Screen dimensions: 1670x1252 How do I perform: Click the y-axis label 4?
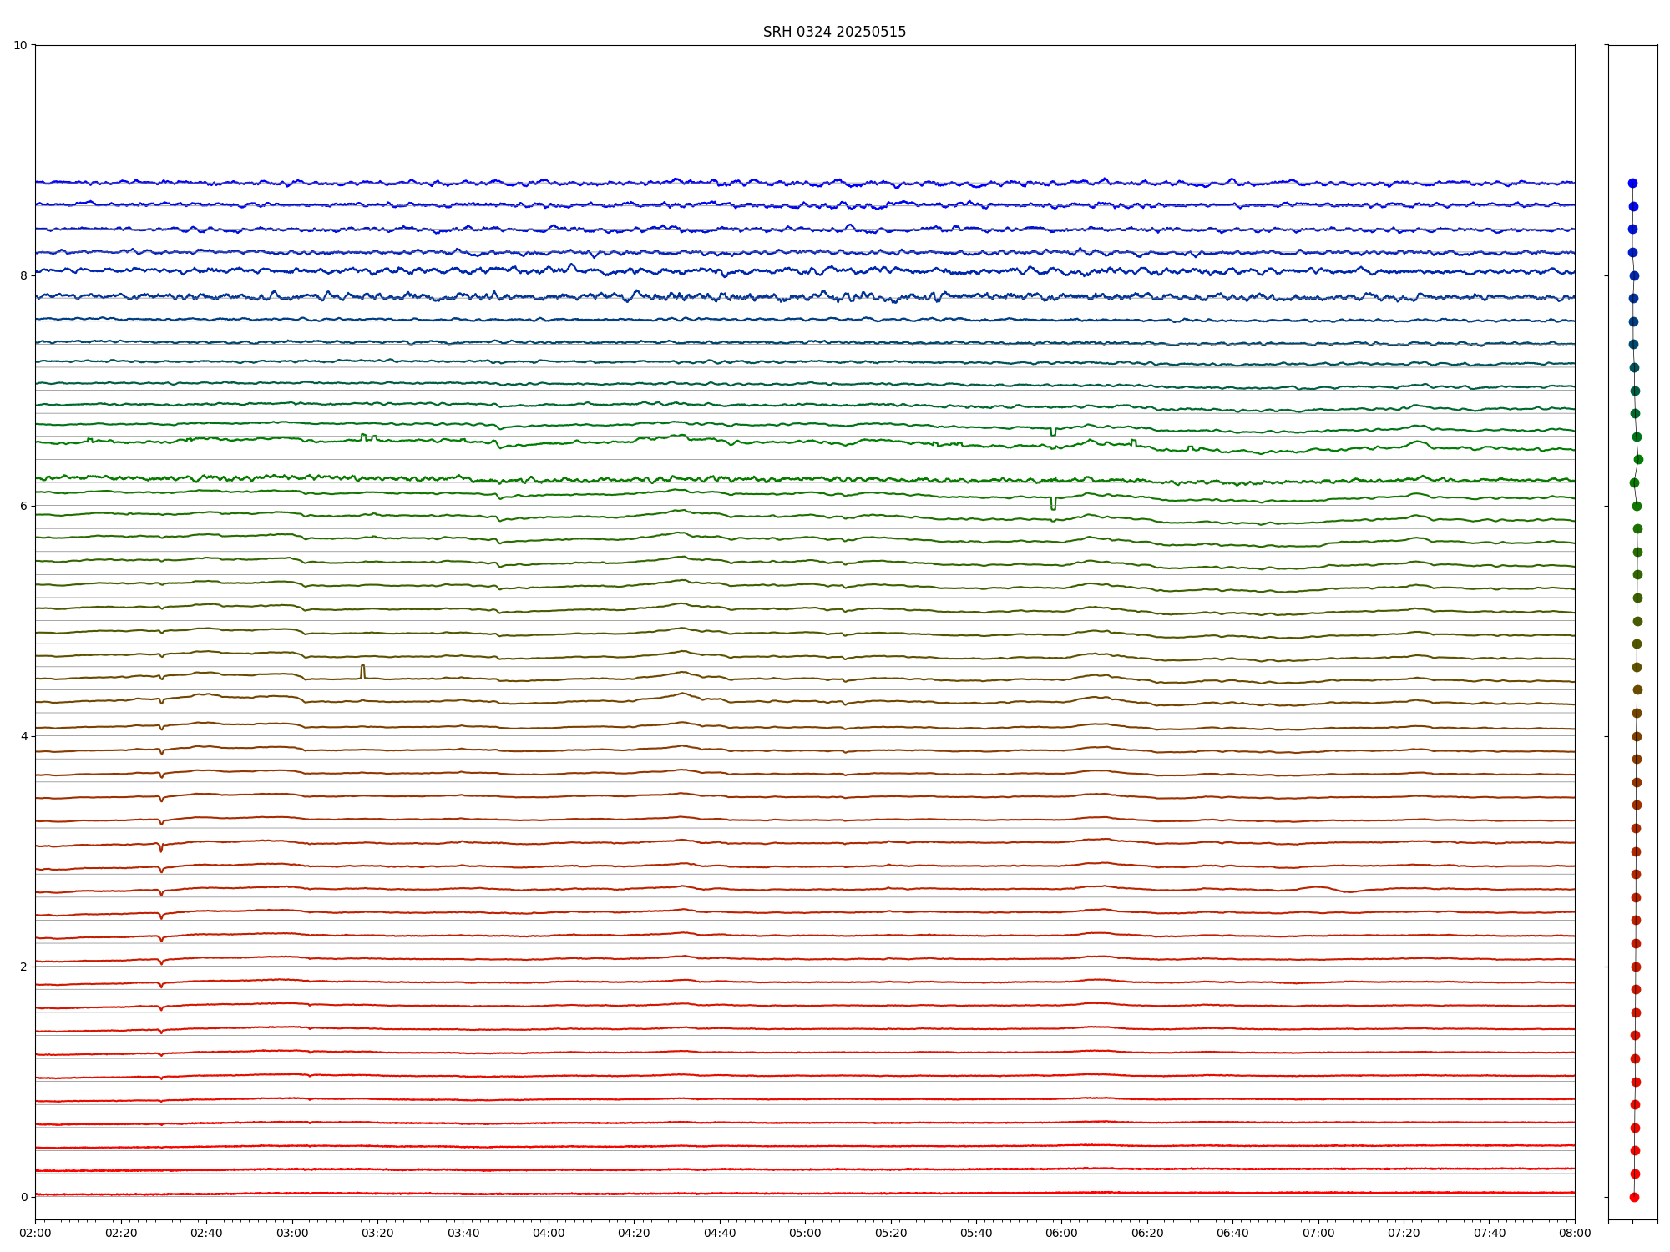click(x=23, y=736)
